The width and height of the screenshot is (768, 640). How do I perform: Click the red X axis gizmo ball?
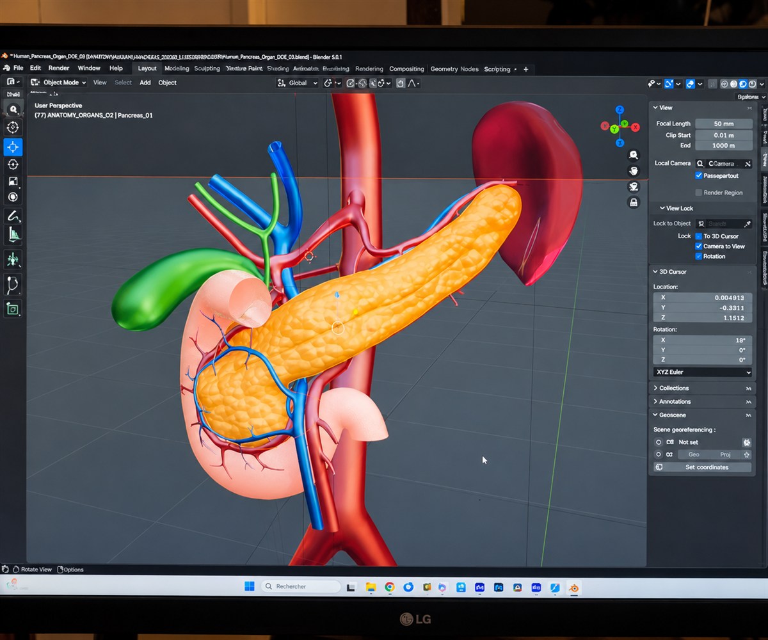(636, 127)
